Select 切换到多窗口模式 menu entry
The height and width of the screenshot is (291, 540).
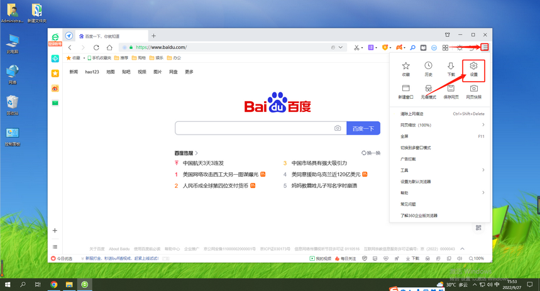coord(442,148)
